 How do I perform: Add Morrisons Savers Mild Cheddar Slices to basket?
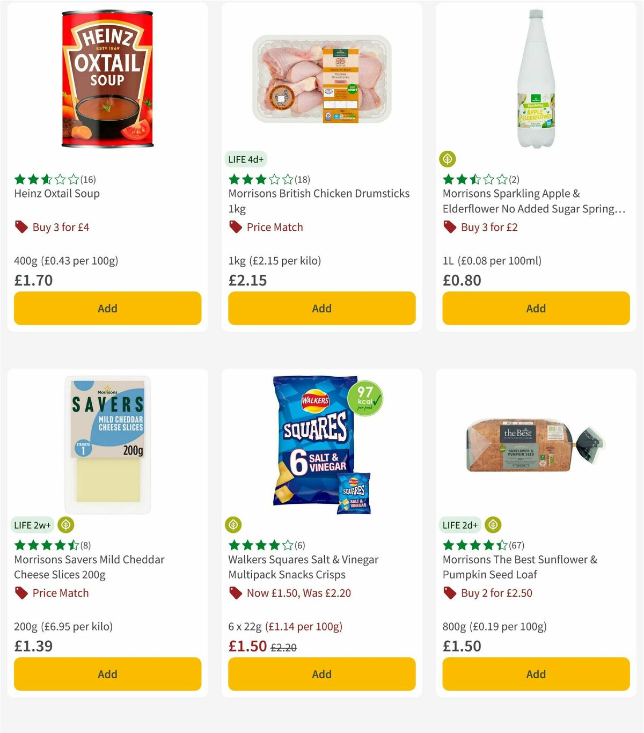coord(107,674)
